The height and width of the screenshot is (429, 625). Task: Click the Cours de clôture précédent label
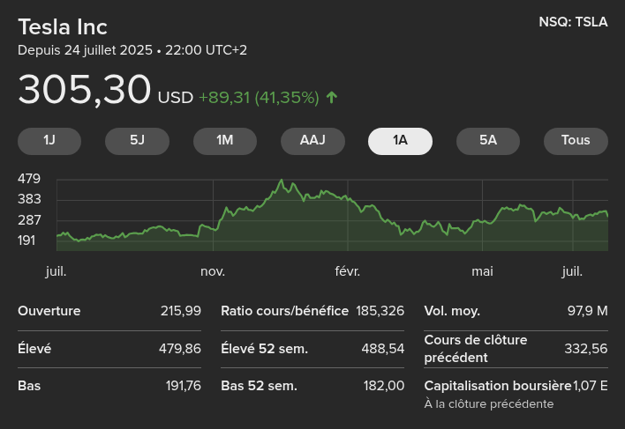tap(476, 349)
